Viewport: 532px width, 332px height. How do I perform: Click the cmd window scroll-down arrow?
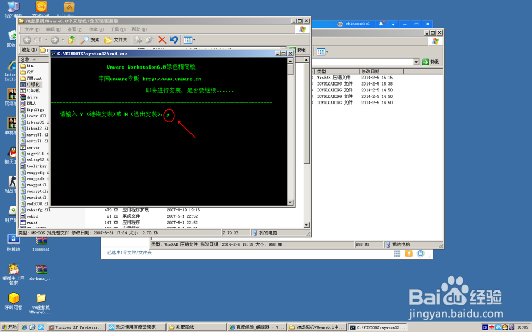[290, 202]
